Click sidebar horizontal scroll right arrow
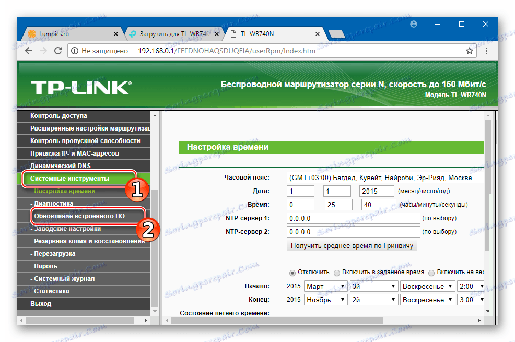Screen dimensions: 515x342 coord(146,320)
